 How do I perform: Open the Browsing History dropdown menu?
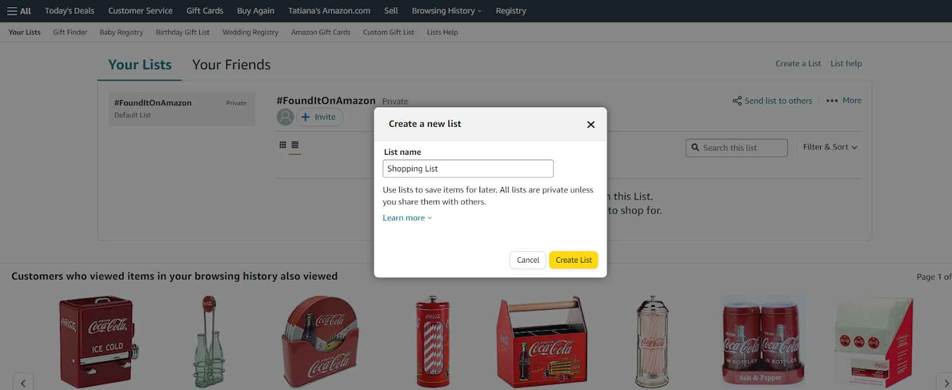(x=446, y=10)
